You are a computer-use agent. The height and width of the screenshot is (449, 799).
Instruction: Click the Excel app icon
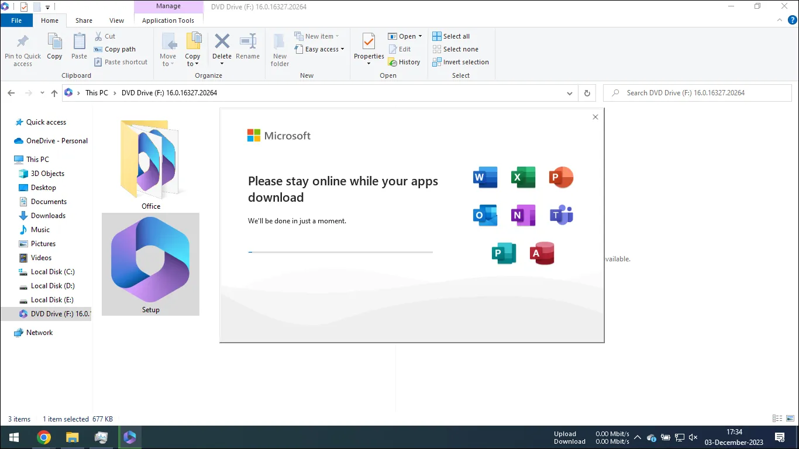point(522,177)
